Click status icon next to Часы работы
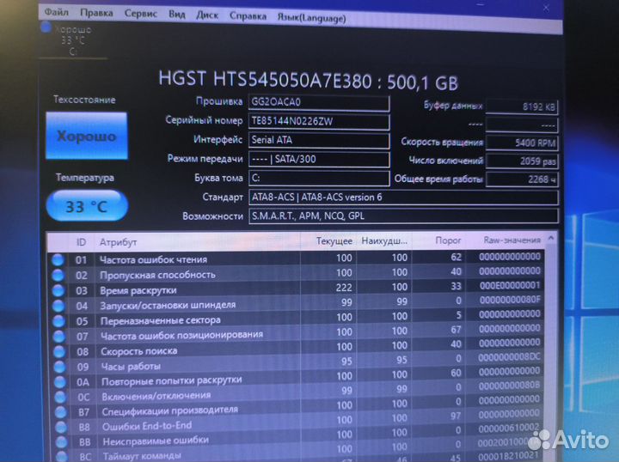This screenshot has width=619, height=462. point(58,367)
